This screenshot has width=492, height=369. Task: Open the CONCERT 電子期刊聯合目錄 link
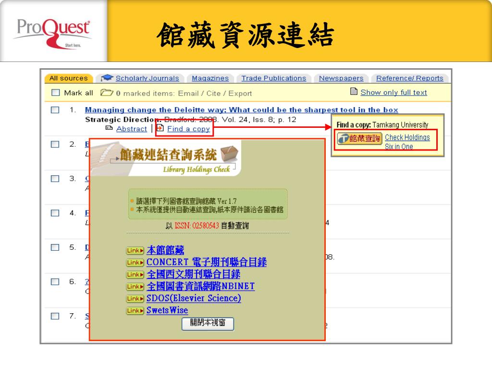207,262
